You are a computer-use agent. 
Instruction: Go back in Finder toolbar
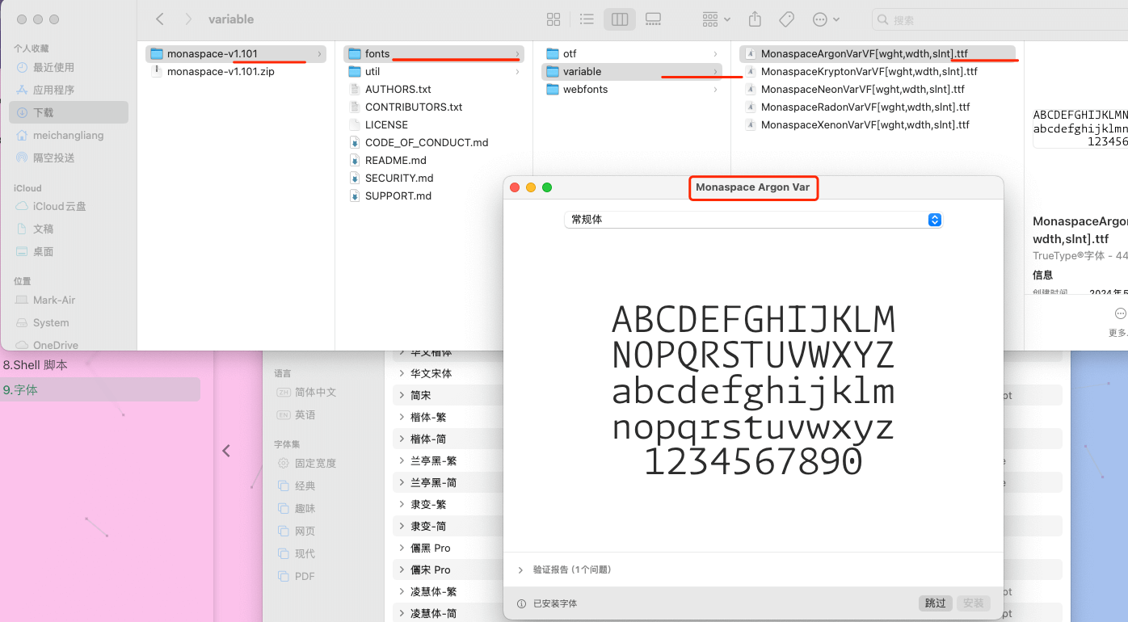pos(160,19)
